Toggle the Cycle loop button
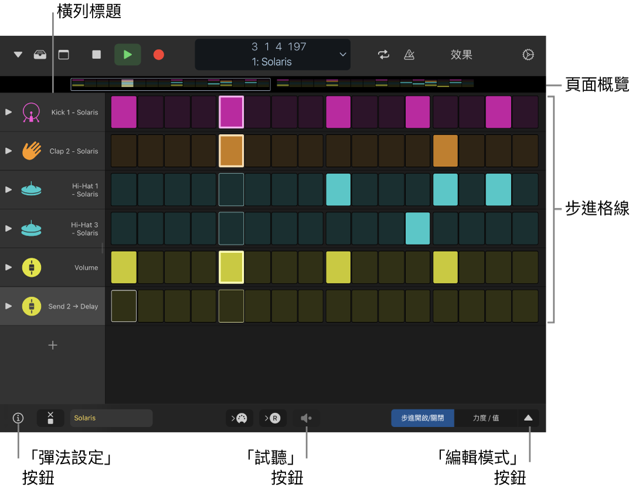Viewport: 636px width, 488px height. click(x=384, y=54)
